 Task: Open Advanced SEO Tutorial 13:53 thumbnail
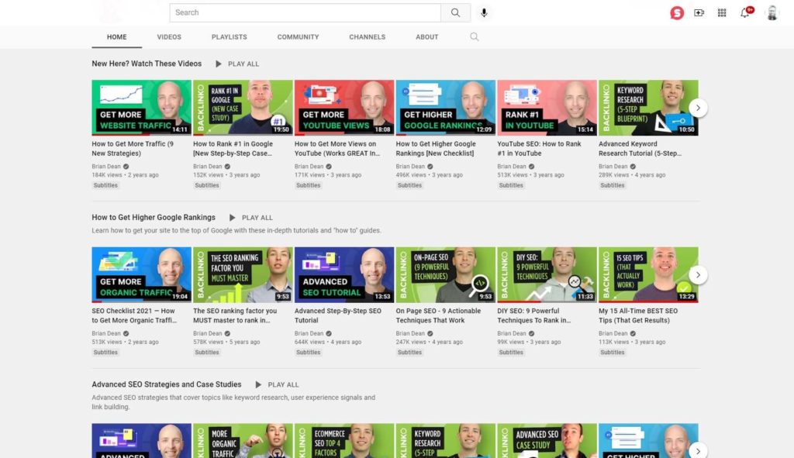343,275
